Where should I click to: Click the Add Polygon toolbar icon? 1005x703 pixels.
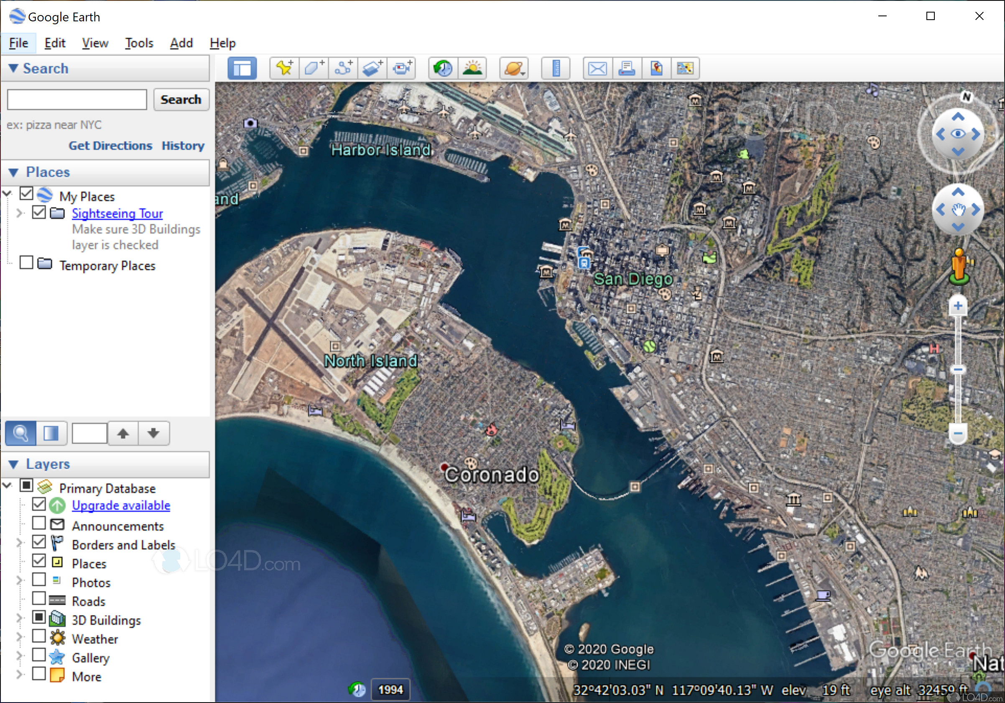[314, 68]
